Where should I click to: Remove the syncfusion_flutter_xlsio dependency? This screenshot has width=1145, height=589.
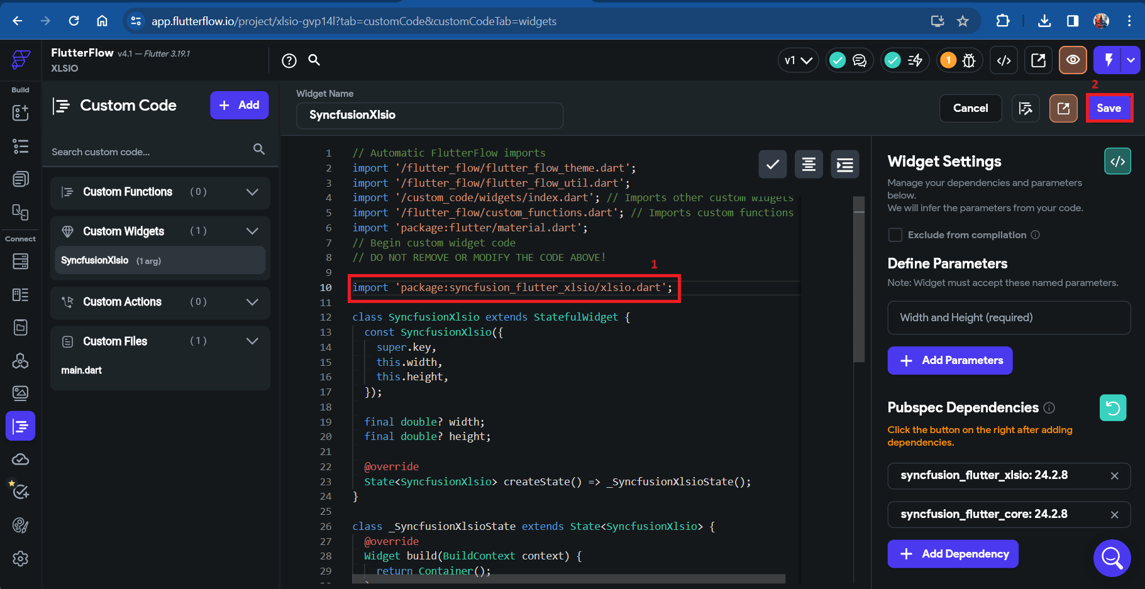(1114, 476)
